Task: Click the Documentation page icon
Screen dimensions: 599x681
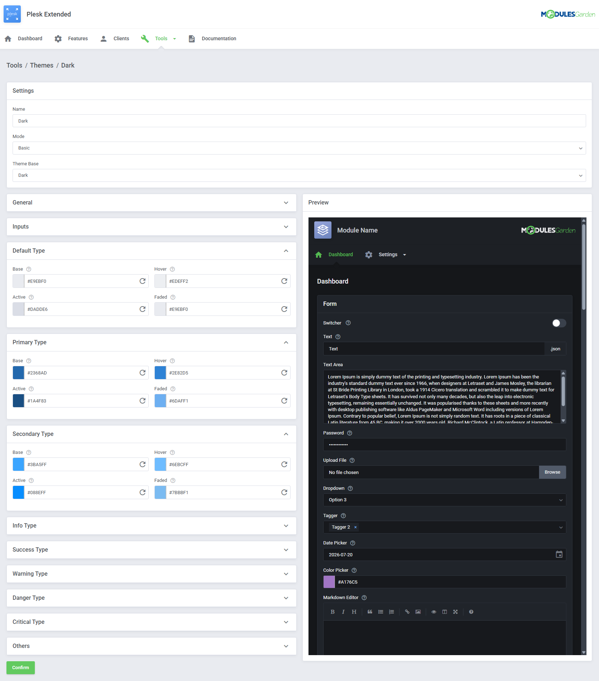Action: (192, 38)
